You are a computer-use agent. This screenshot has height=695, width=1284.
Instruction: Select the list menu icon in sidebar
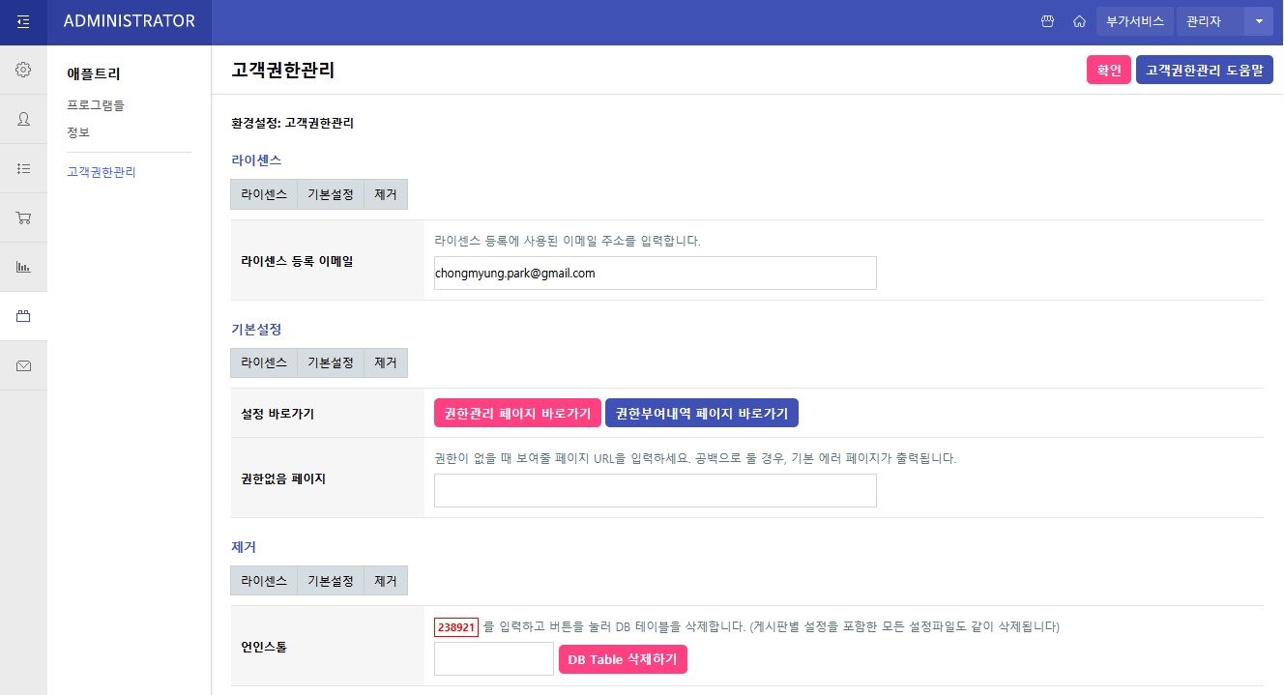pos(23,167)
